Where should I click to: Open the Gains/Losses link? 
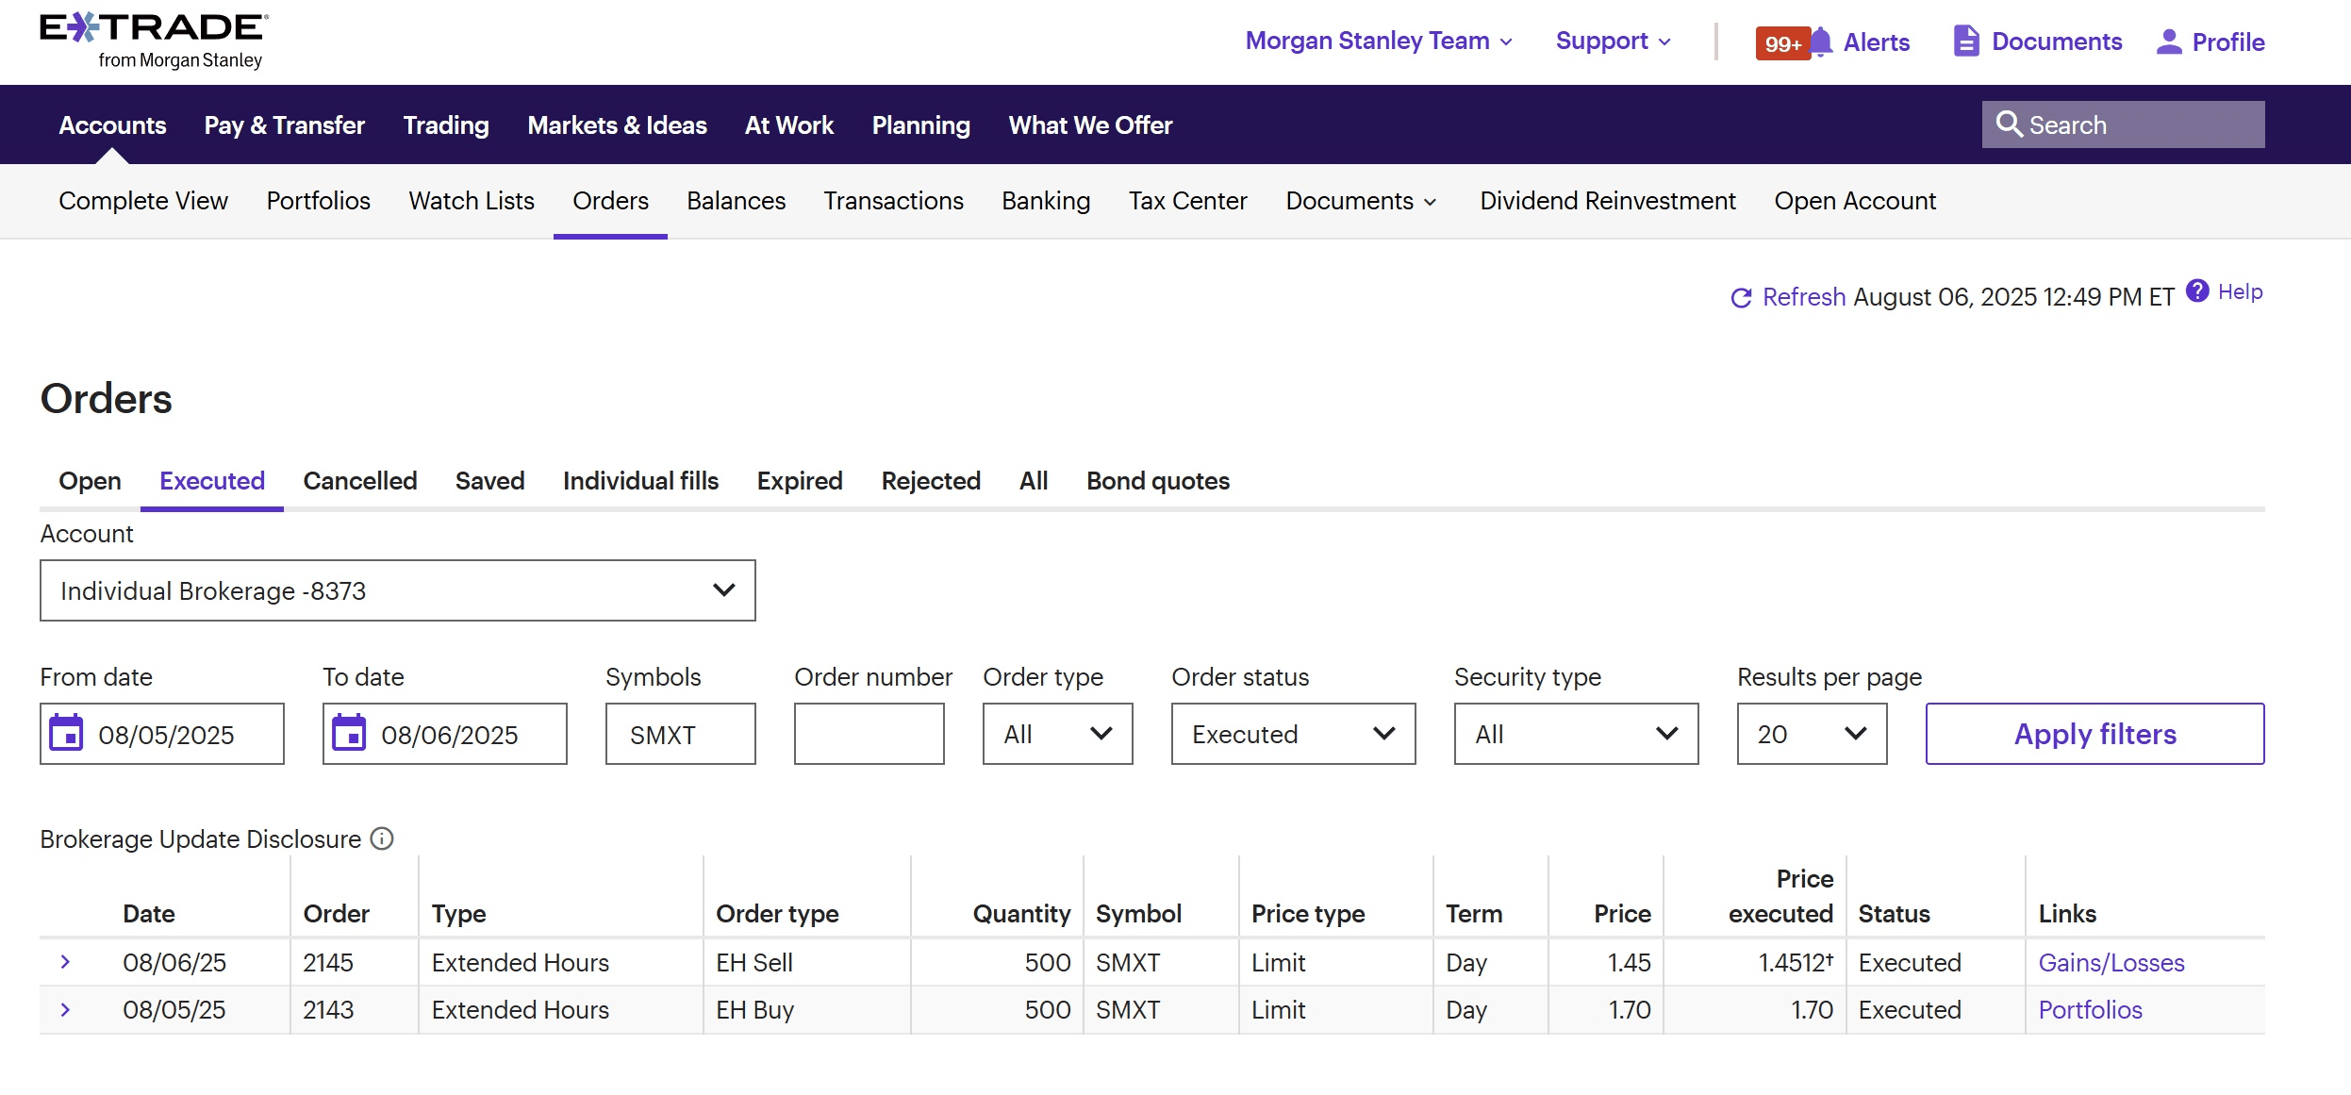pos(2111,962)
